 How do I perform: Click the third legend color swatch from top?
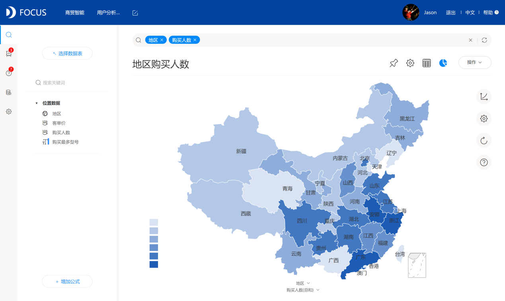point(154,239)
